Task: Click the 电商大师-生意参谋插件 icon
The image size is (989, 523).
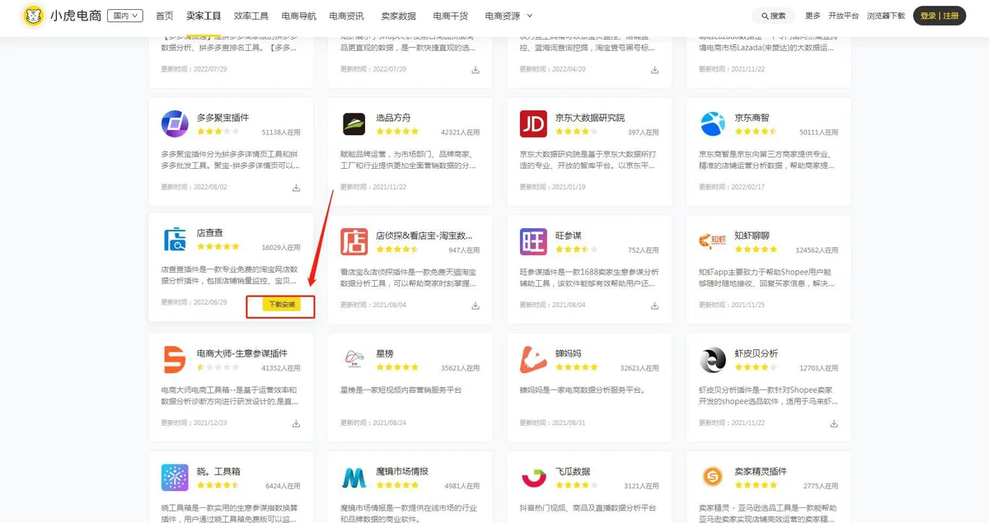Action: pos(175,359)
